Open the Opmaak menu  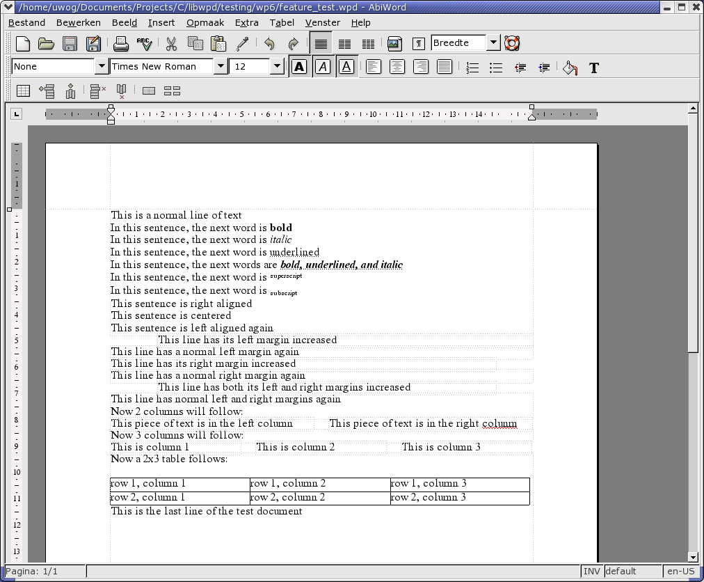pyautogui.click(x=205, y=22)
